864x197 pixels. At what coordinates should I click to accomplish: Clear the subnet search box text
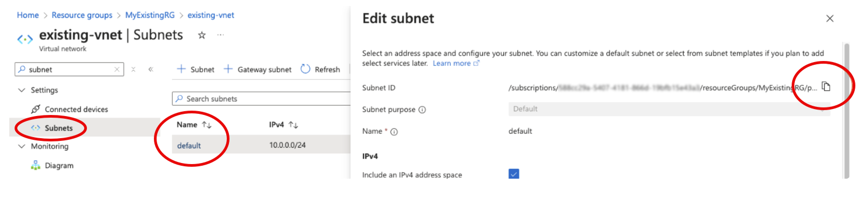click(x=117, y=69)
